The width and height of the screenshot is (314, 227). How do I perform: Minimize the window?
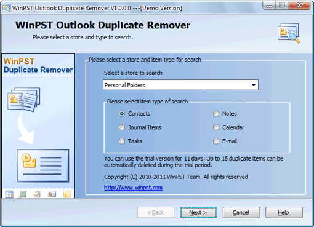tap(269, 6)
